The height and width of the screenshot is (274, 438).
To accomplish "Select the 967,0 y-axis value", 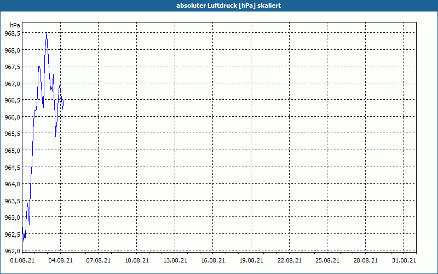I will [x=12, y=84].
